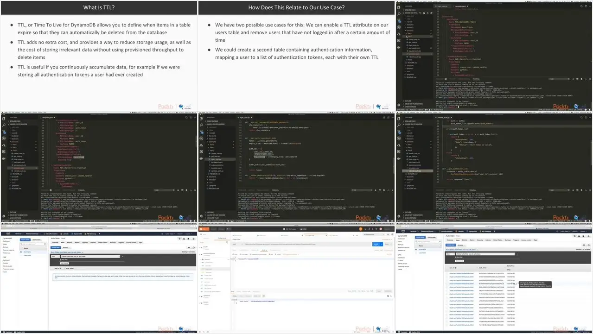Screen dimensions: 593x334
Task: Open Source Control icon in top-right VS Code frame
Action: point(399,20)
